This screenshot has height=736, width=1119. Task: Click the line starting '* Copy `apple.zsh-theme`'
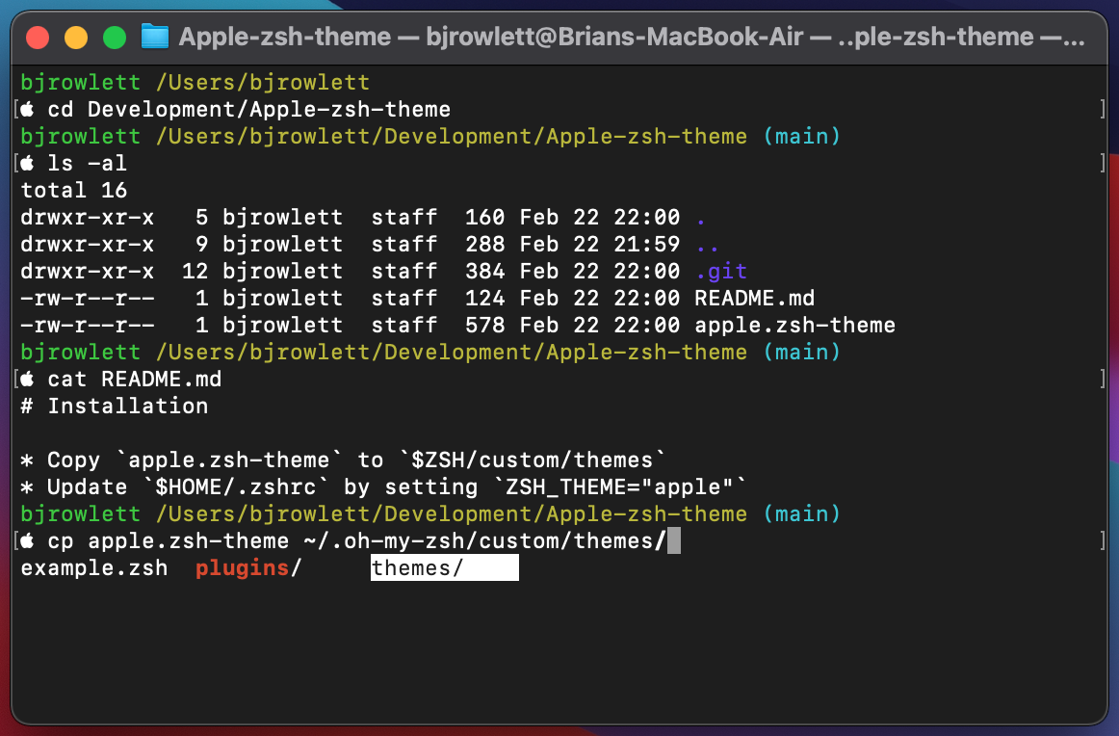[x=343, y=460]
